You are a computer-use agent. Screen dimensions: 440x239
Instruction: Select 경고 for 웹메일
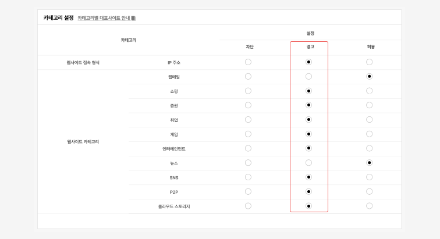[x=308, y=76]
